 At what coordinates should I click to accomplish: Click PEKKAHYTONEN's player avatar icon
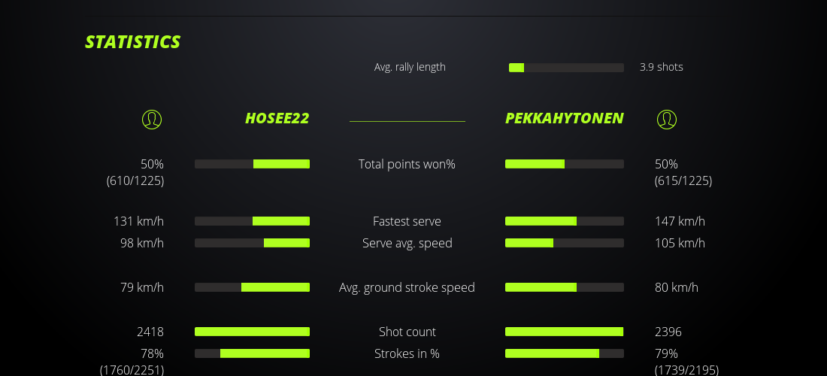[x=666, y=119]
